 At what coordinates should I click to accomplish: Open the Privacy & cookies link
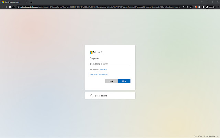click(209, 136)
